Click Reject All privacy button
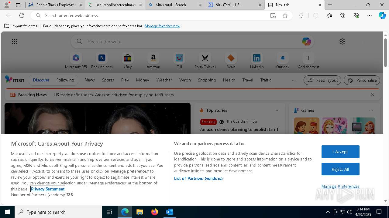389x218 pixels. click(x=340, y=169)
